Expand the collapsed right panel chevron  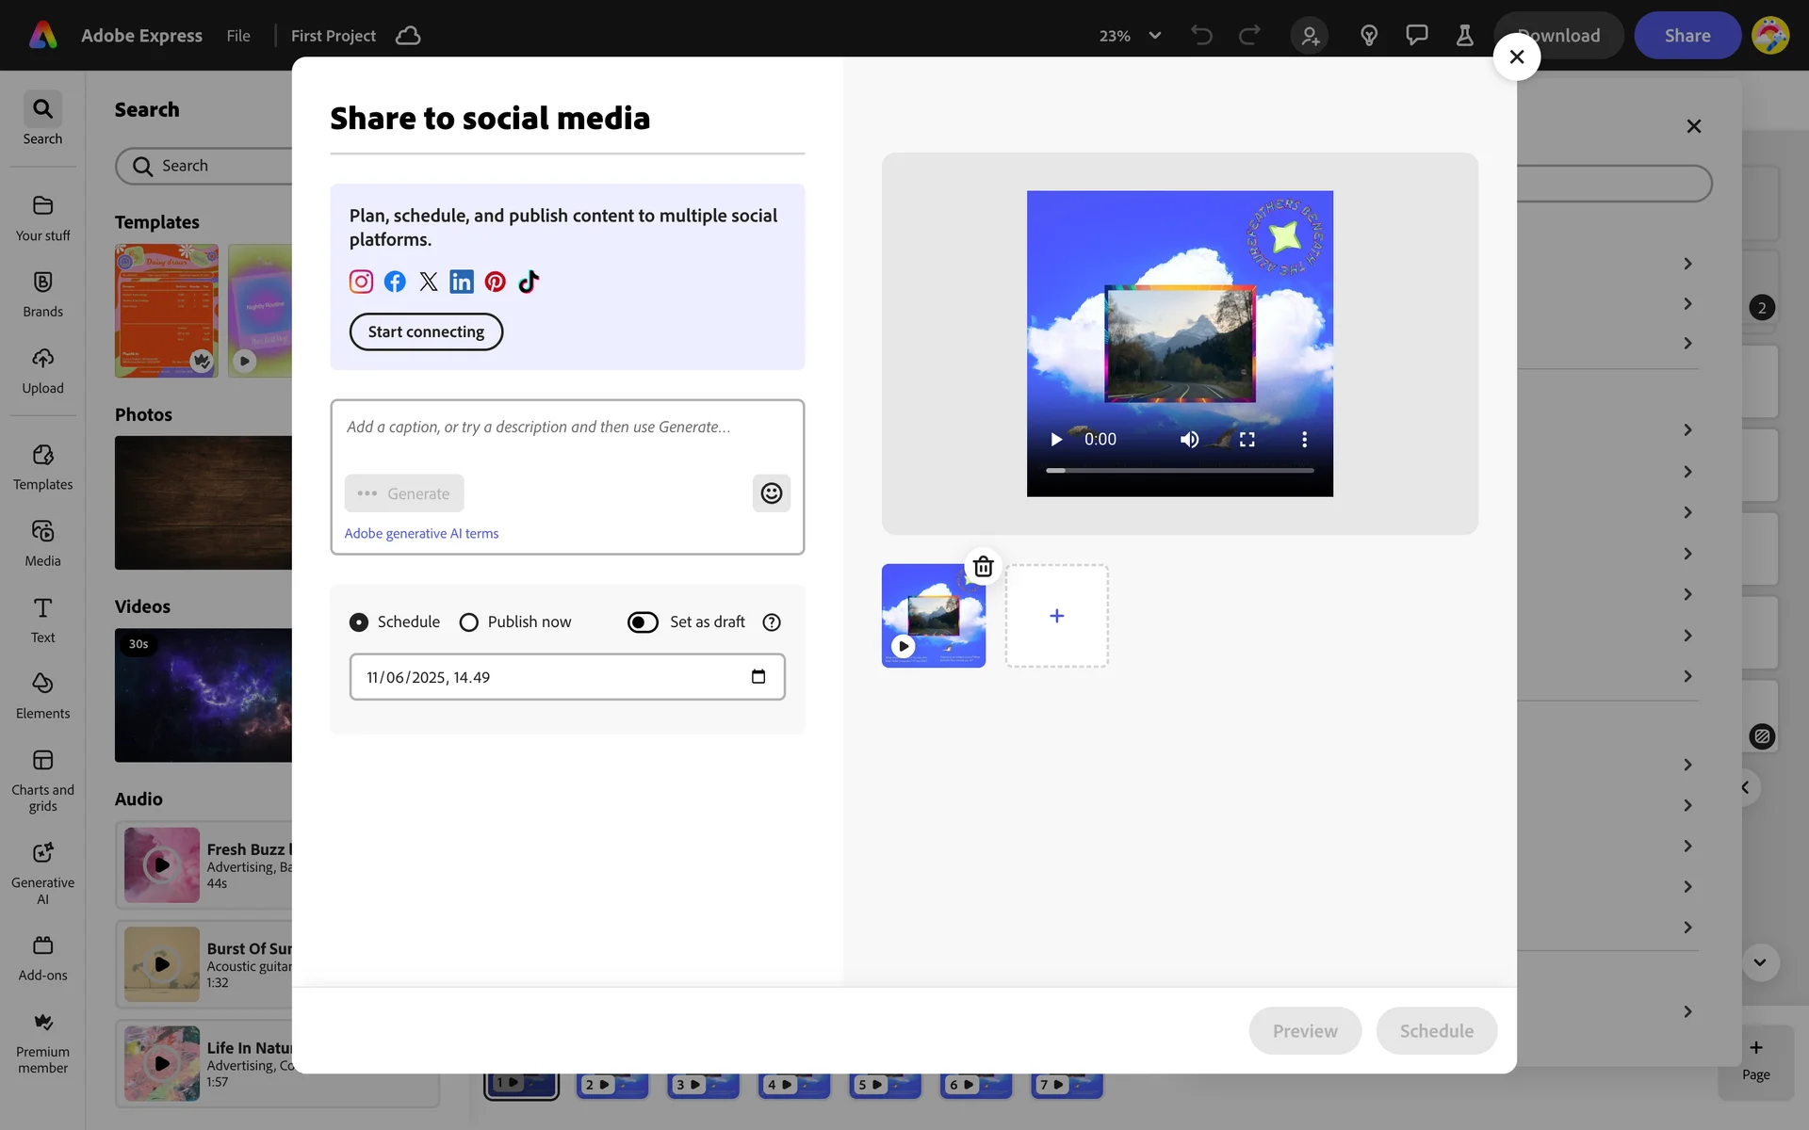click(1745, 787)
